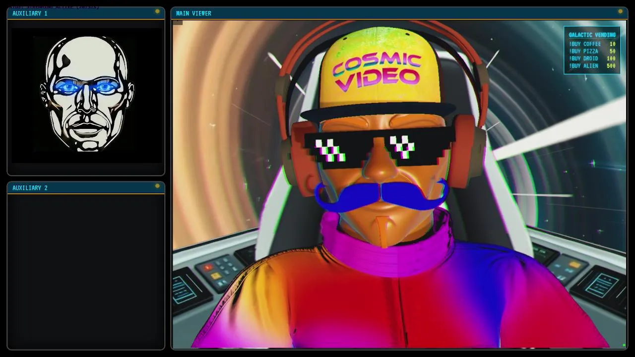Click the !BUY DROID command
Viewport: 635px width, 357px height.
583,59
